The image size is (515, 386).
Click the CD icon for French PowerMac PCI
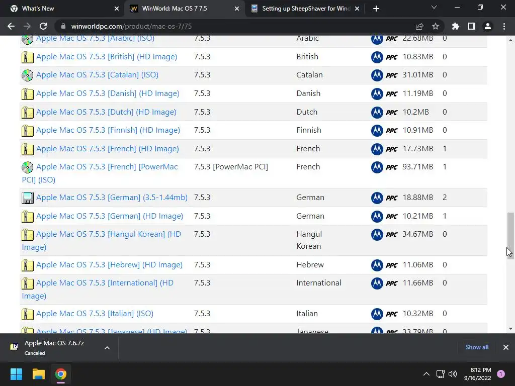[x=28, y=167]
